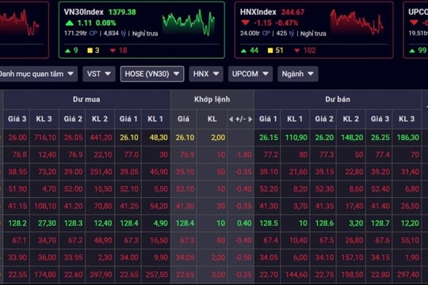
Task: Open the VN30Index green mini chart
Action: pos(189,22)
